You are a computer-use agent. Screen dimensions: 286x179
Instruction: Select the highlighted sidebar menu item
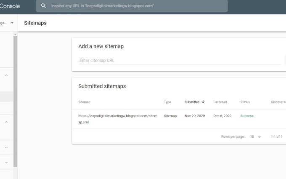point(6,96)
